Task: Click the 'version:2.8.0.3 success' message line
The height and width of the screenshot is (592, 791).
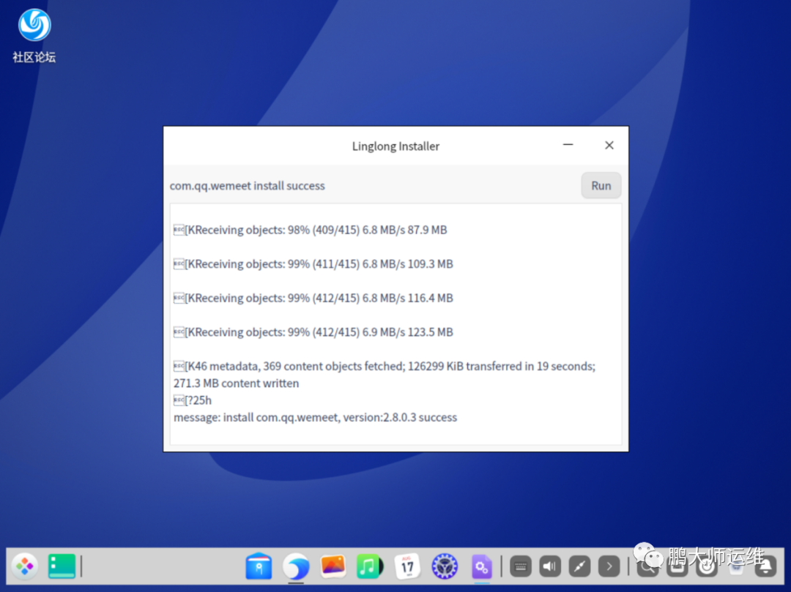Action: tap(315, 417)
